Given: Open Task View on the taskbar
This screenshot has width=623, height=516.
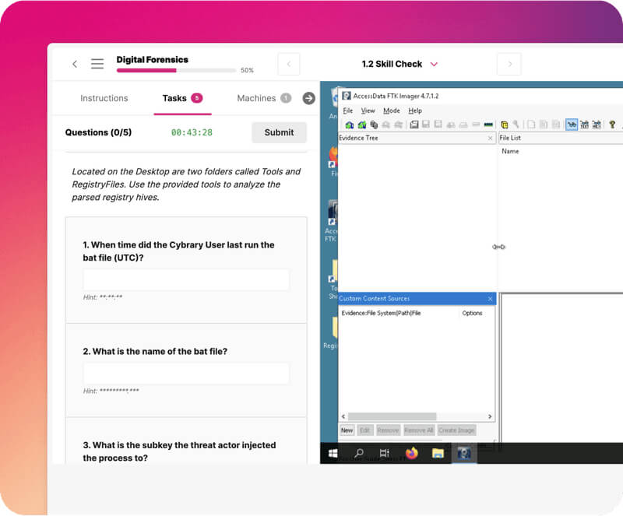Looking at the screenshot, I should (x=384, y=453).
